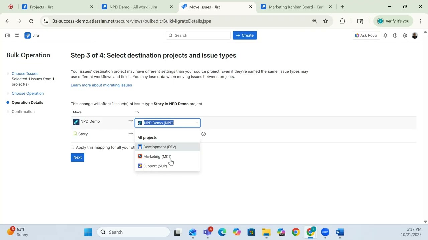Open the Chrome three-dot menu
This screenshot has height=240, width=428.
(x=421, y=21)
